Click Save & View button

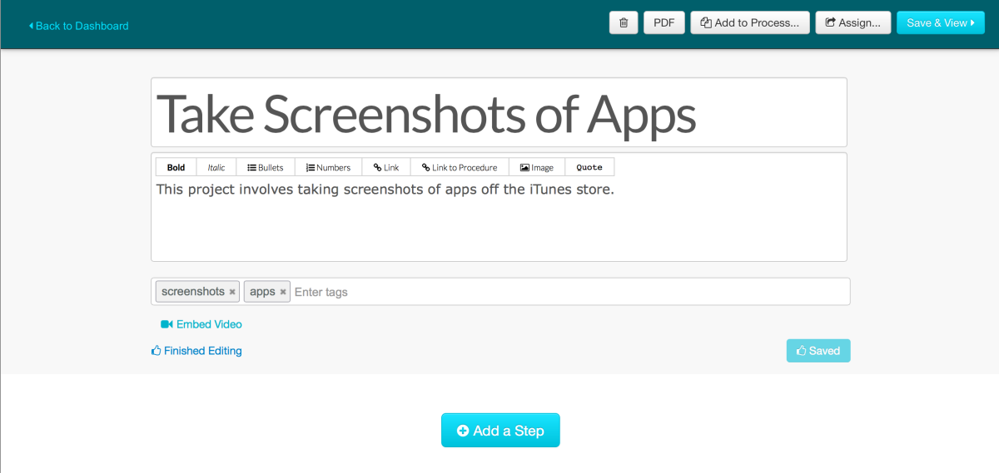click(x=941, y=22)
